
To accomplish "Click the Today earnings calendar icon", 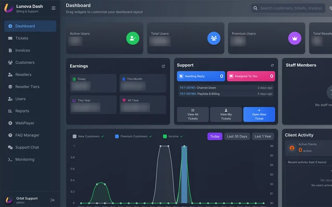I will [x=74, y=79].
